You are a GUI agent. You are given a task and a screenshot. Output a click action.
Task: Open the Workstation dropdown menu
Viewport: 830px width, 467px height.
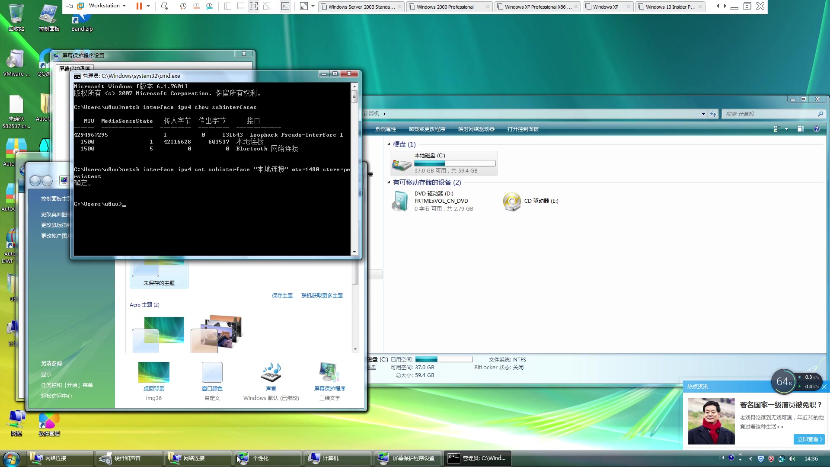(x=107, y=6)
